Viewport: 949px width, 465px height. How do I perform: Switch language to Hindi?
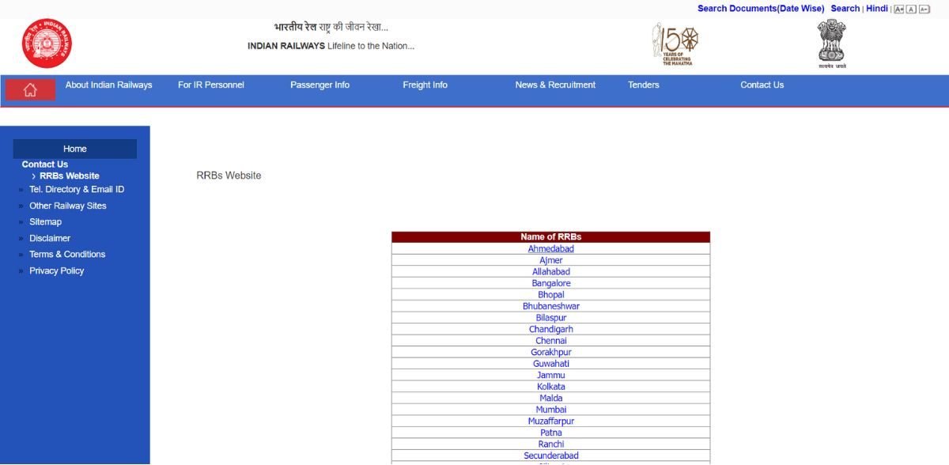pyautogui.click(x=876, y=9)
